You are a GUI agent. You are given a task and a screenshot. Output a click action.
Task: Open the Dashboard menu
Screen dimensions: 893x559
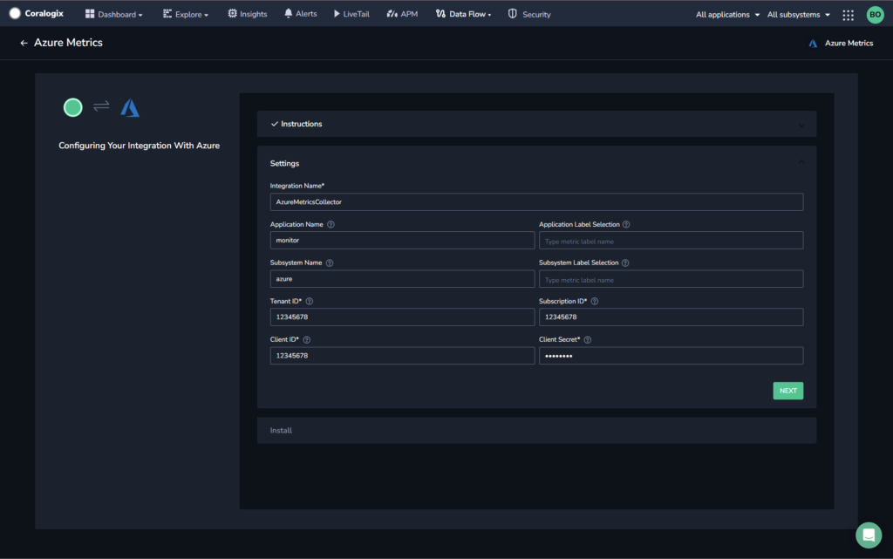113,14
